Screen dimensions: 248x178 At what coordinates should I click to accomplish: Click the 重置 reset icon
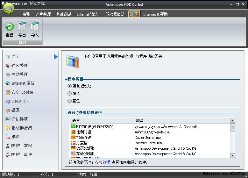point(10,26)
